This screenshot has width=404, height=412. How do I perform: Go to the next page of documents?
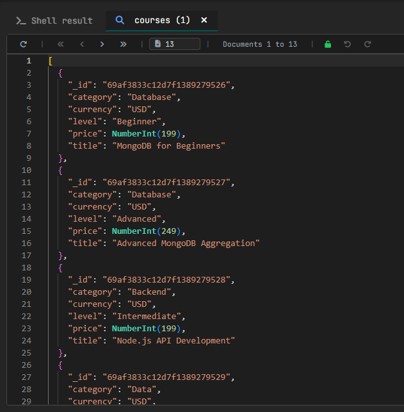(x=102, y=44)
